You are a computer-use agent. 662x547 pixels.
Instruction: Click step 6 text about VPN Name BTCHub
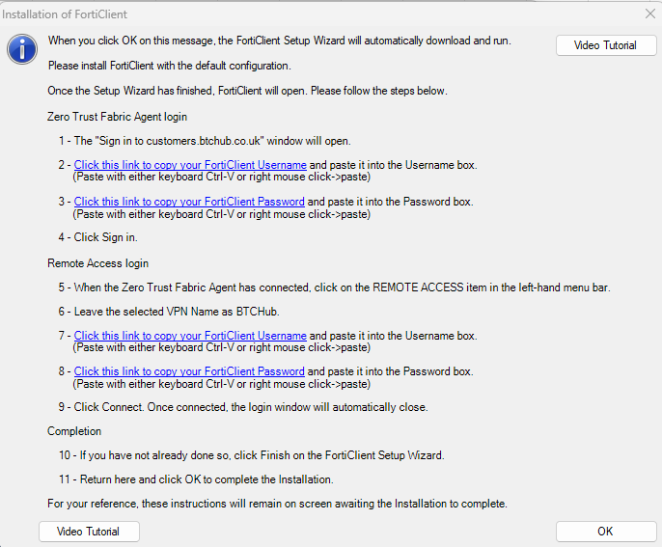pos(169,312)
